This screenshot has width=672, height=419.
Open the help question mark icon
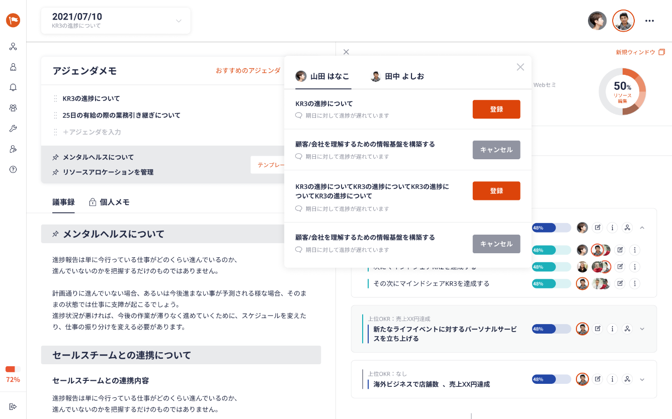13,169
